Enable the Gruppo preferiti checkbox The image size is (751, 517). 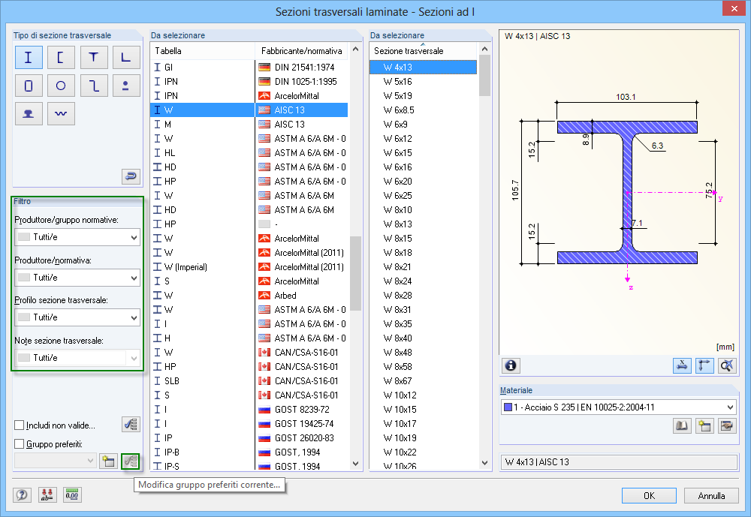20,443
